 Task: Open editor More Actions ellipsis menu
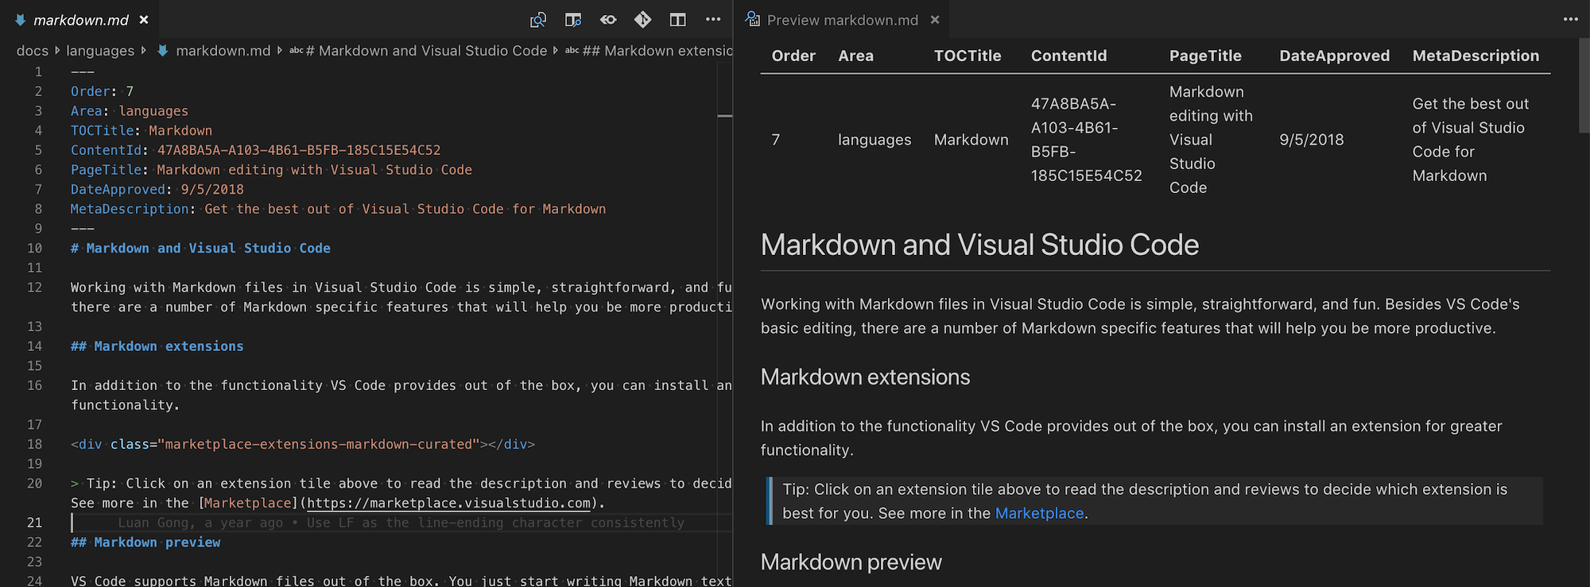(713, 20)
